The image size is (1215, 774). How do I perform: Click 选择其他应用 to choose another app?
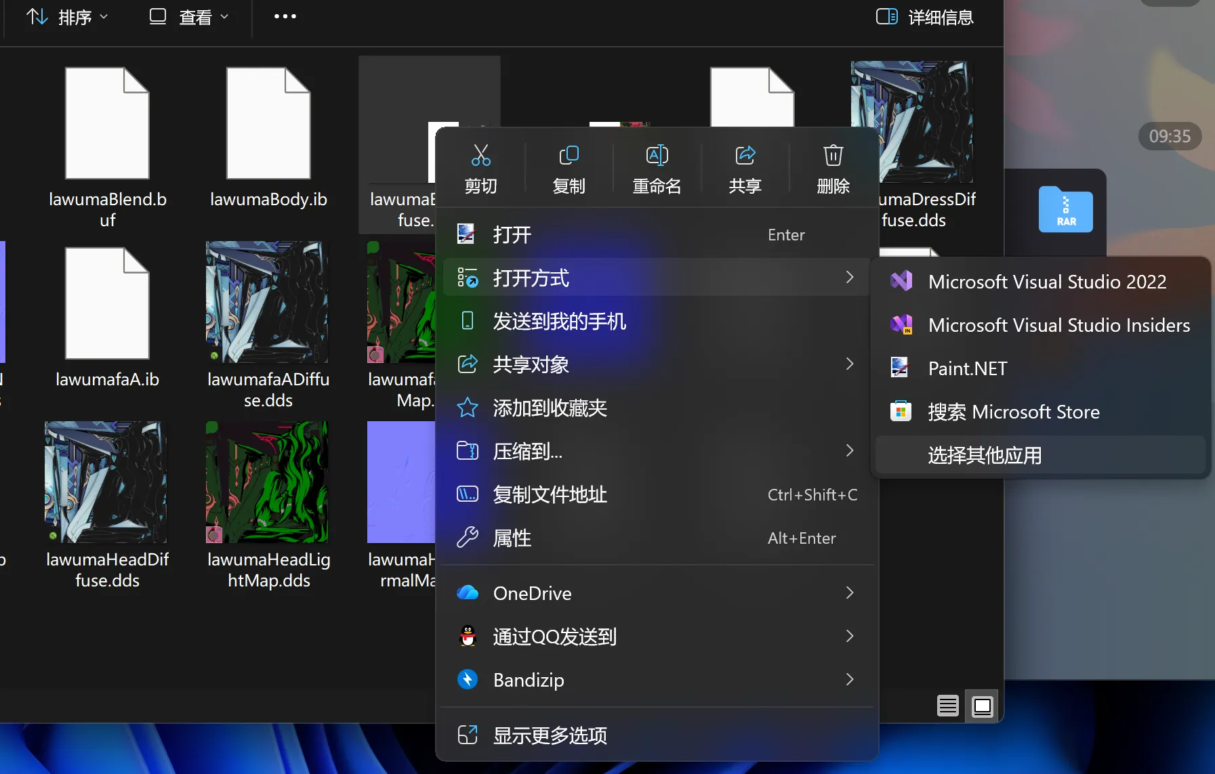click(x=984, y=455)
